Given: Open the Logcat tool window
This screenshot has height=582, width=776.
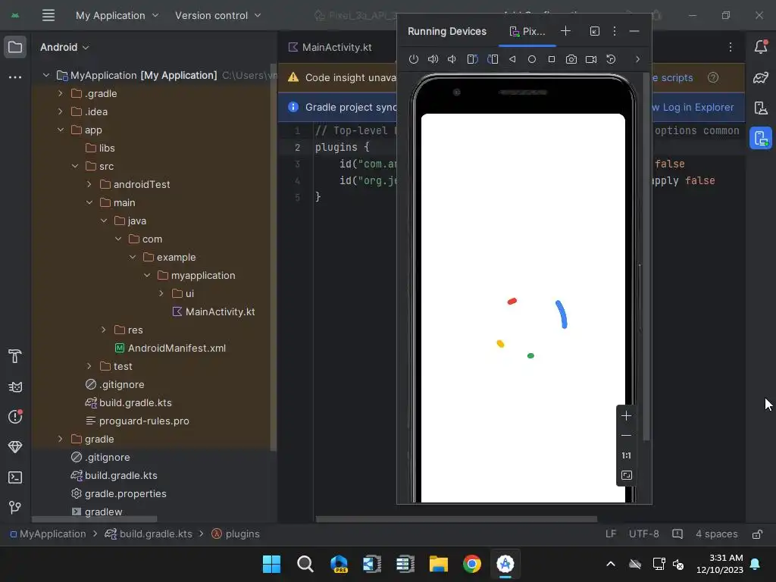Looking at the screenshot, I should pos(15,387).
